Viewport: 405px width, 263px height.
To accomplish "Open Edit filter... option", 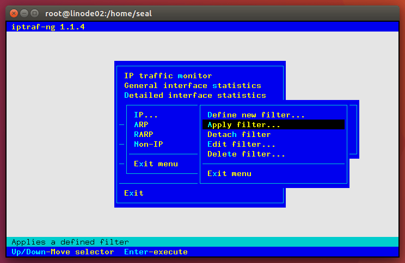I will [x=241, y=144].
